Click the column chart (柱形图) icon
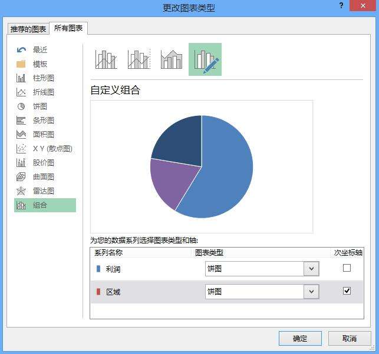 [x=21, y=78]
